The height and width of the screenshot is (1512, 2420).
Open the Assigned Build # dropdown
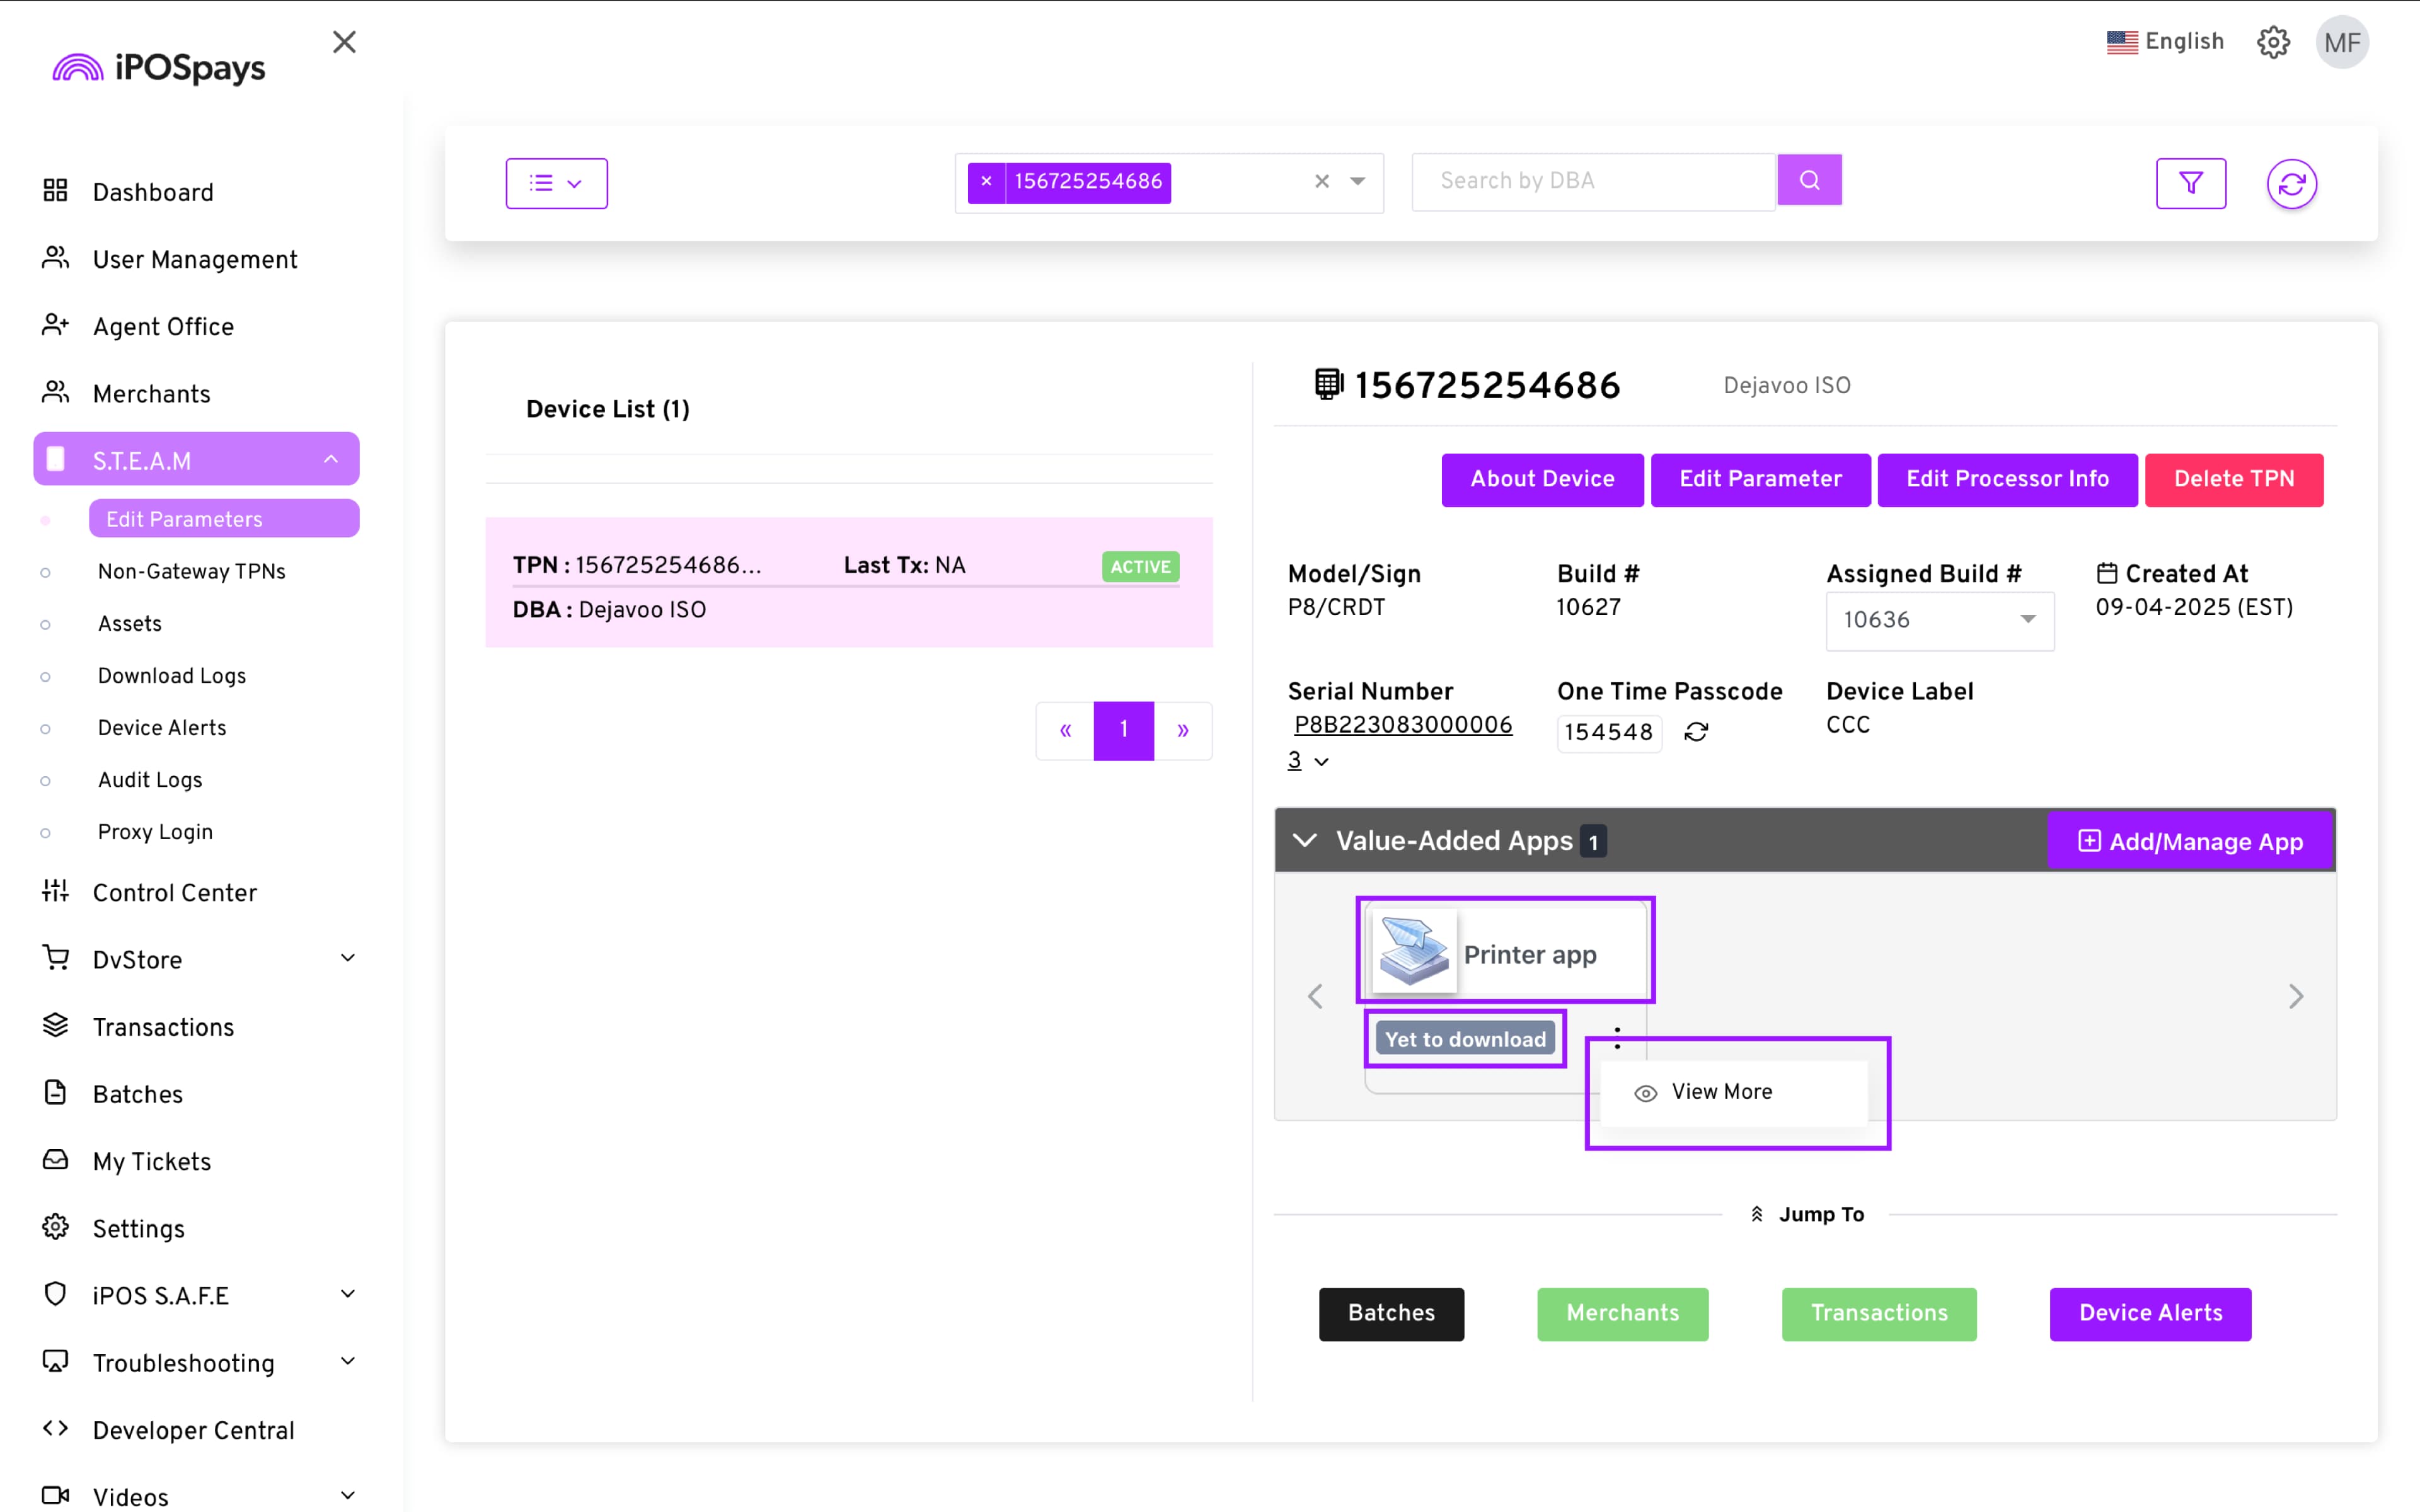1939,620
